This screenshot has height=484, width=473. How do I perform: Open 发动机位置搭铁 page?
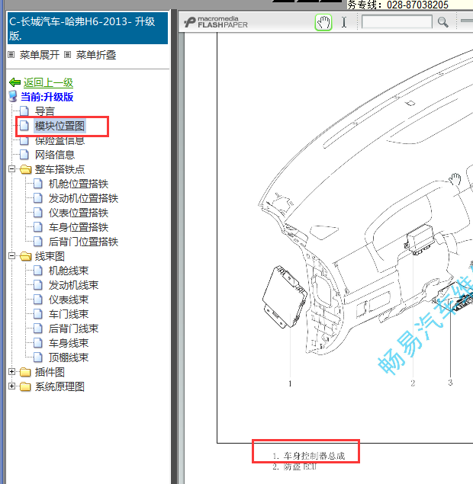coord(83,198)
